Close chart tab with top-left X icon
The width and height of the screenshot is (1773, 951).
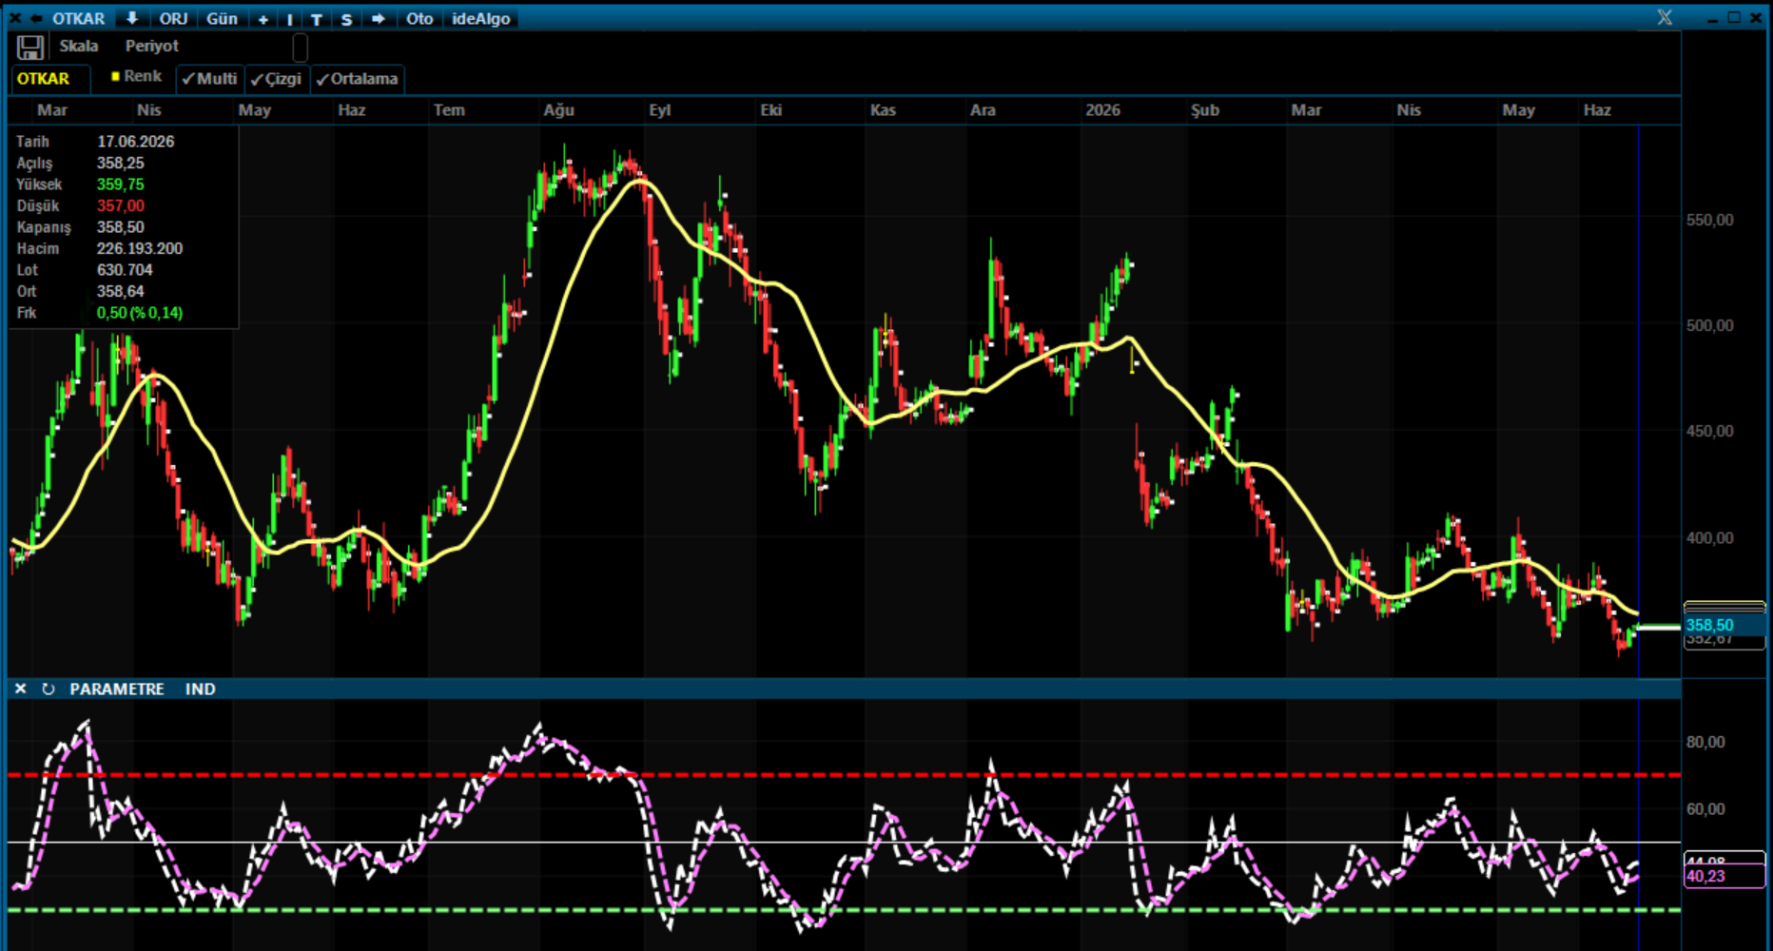click(15, 18)
